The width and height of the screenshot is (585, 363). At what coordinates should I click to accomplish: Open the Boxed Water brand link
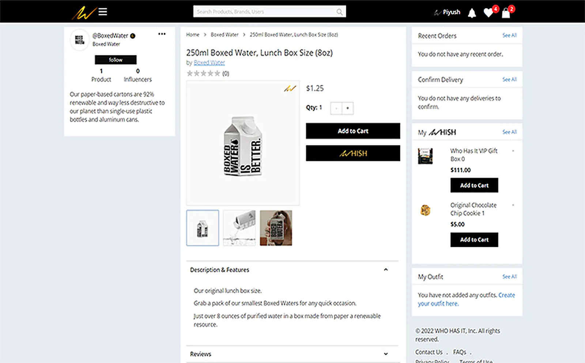point(209,63)
